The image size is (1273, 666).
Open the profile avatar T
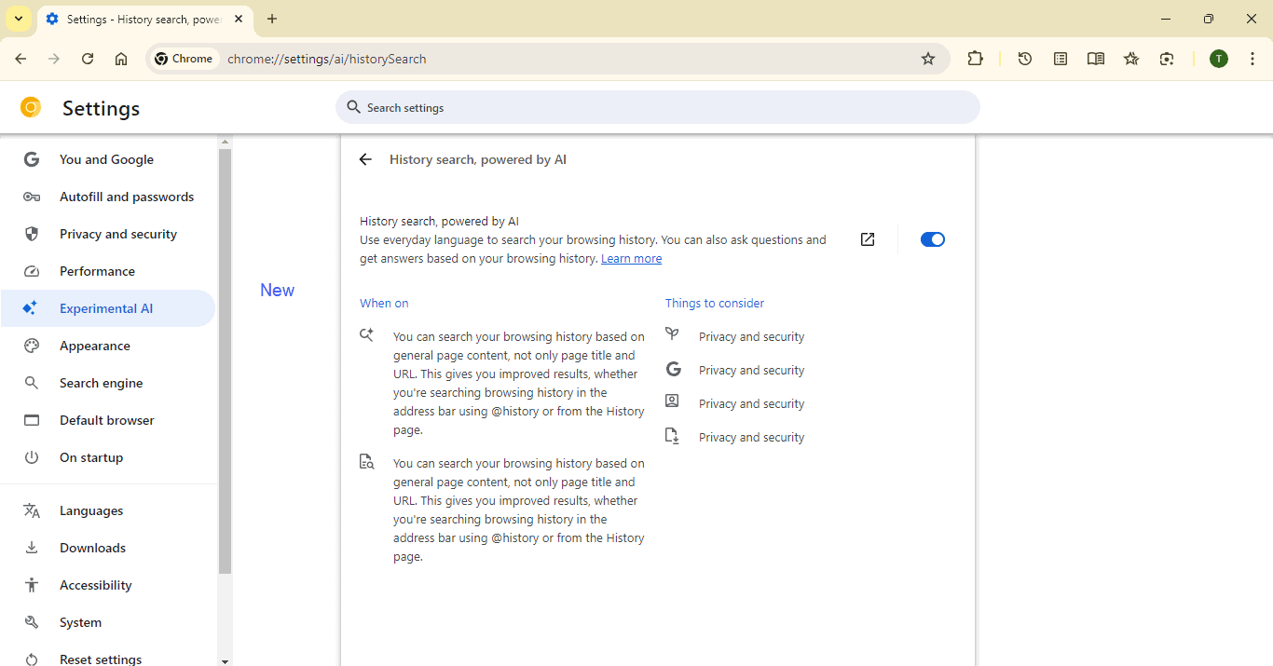pyautogui.click(x=1219, y=59)
